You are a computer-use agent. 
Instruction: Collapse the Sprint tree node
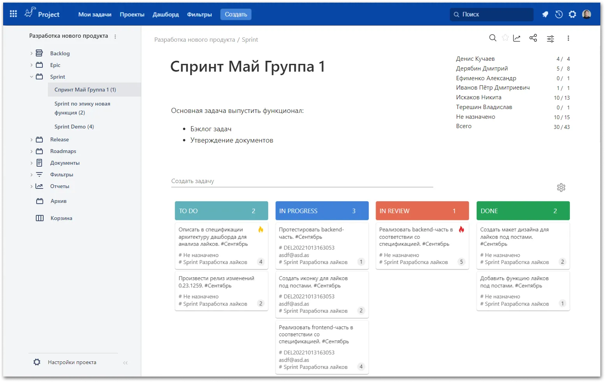[x=32, y=77]
